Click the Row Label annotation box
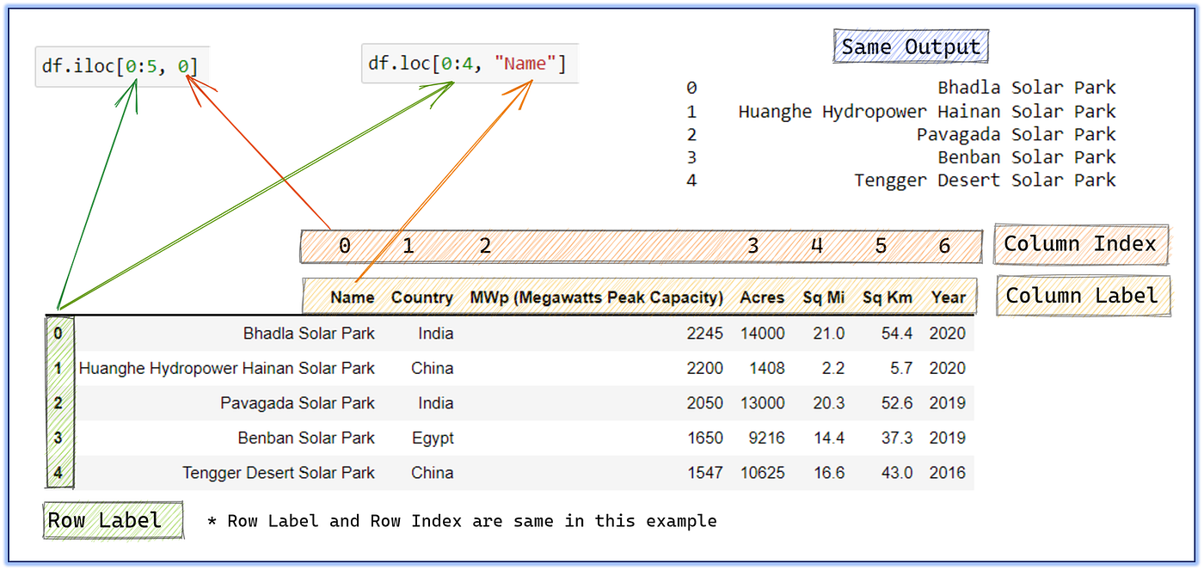This screenshot has width=1204, height=570. pos(113,520)
